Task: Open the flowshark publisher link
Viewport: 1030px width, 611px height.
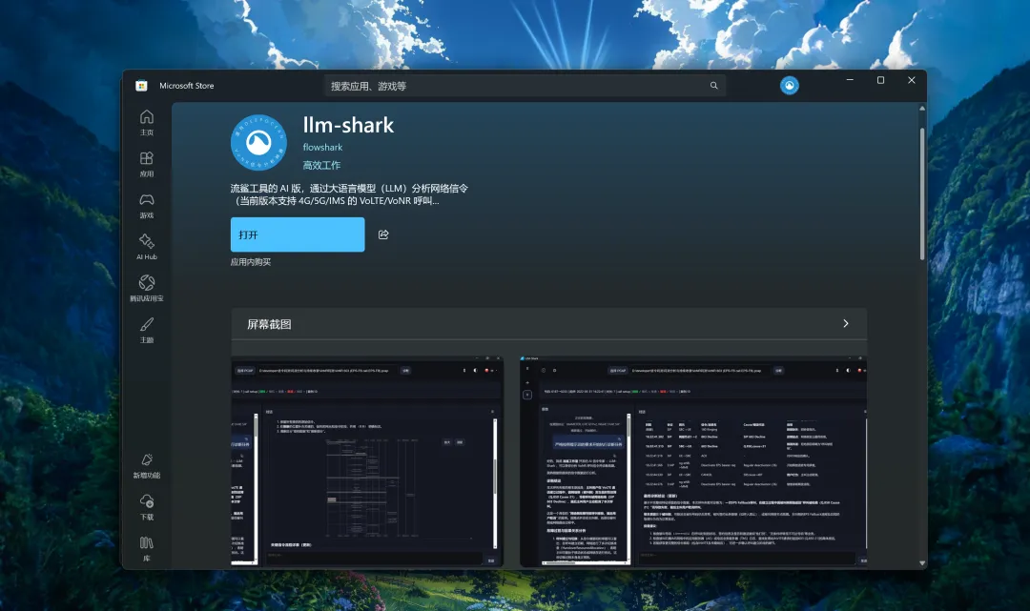Action: (322, 147)
